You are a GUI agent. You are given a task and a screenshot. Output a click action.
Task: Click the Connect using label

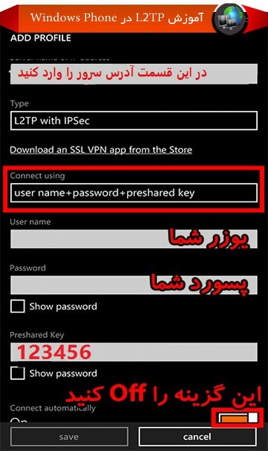(38, 176)
